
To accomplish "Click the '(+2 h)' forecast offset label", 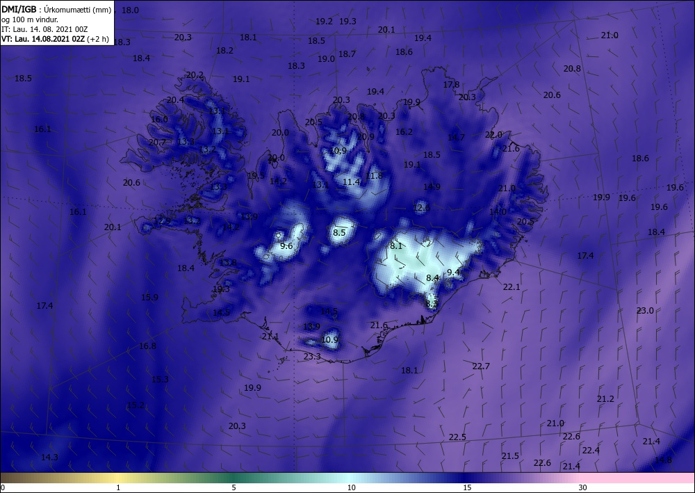I will 98,39.
